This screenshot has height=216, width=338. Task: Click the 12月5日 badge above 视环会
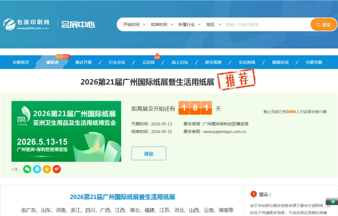click(63, 57)
